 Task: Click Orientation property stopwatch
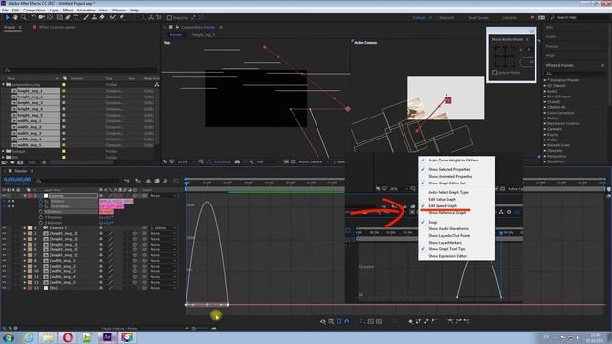[40, 206]
